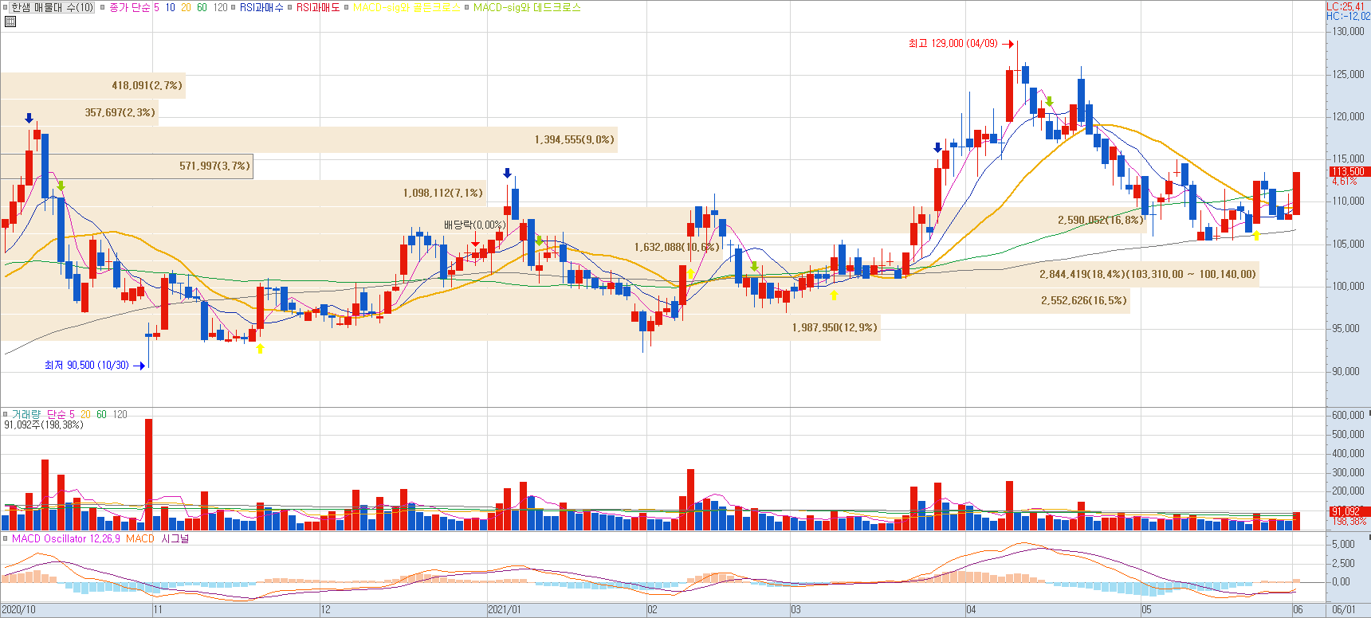Click the LC:25.41 readout
The height and width of the screenshot is (618, 1371).
coord(1347,6)
